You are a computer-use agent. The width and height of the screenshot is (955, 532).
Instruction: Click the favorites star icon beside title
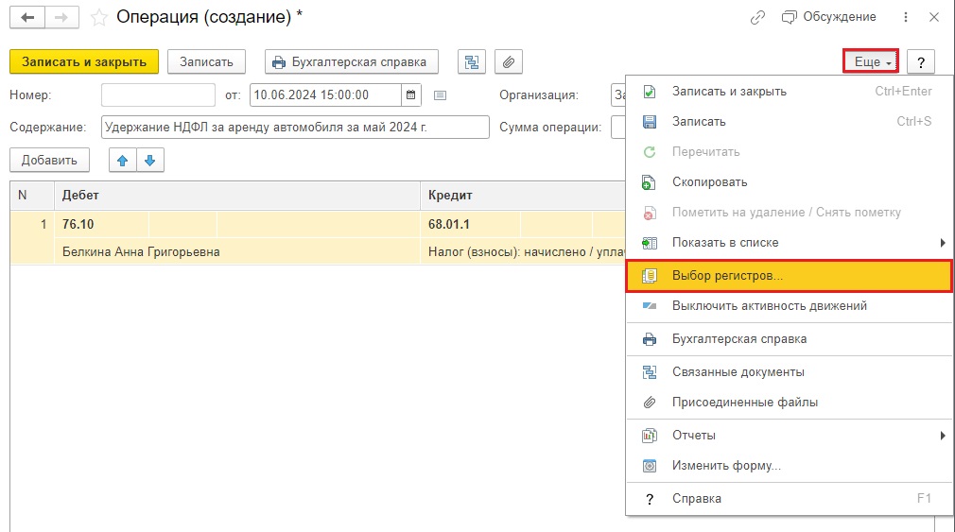pyautogui.click(x=97, y=17)
